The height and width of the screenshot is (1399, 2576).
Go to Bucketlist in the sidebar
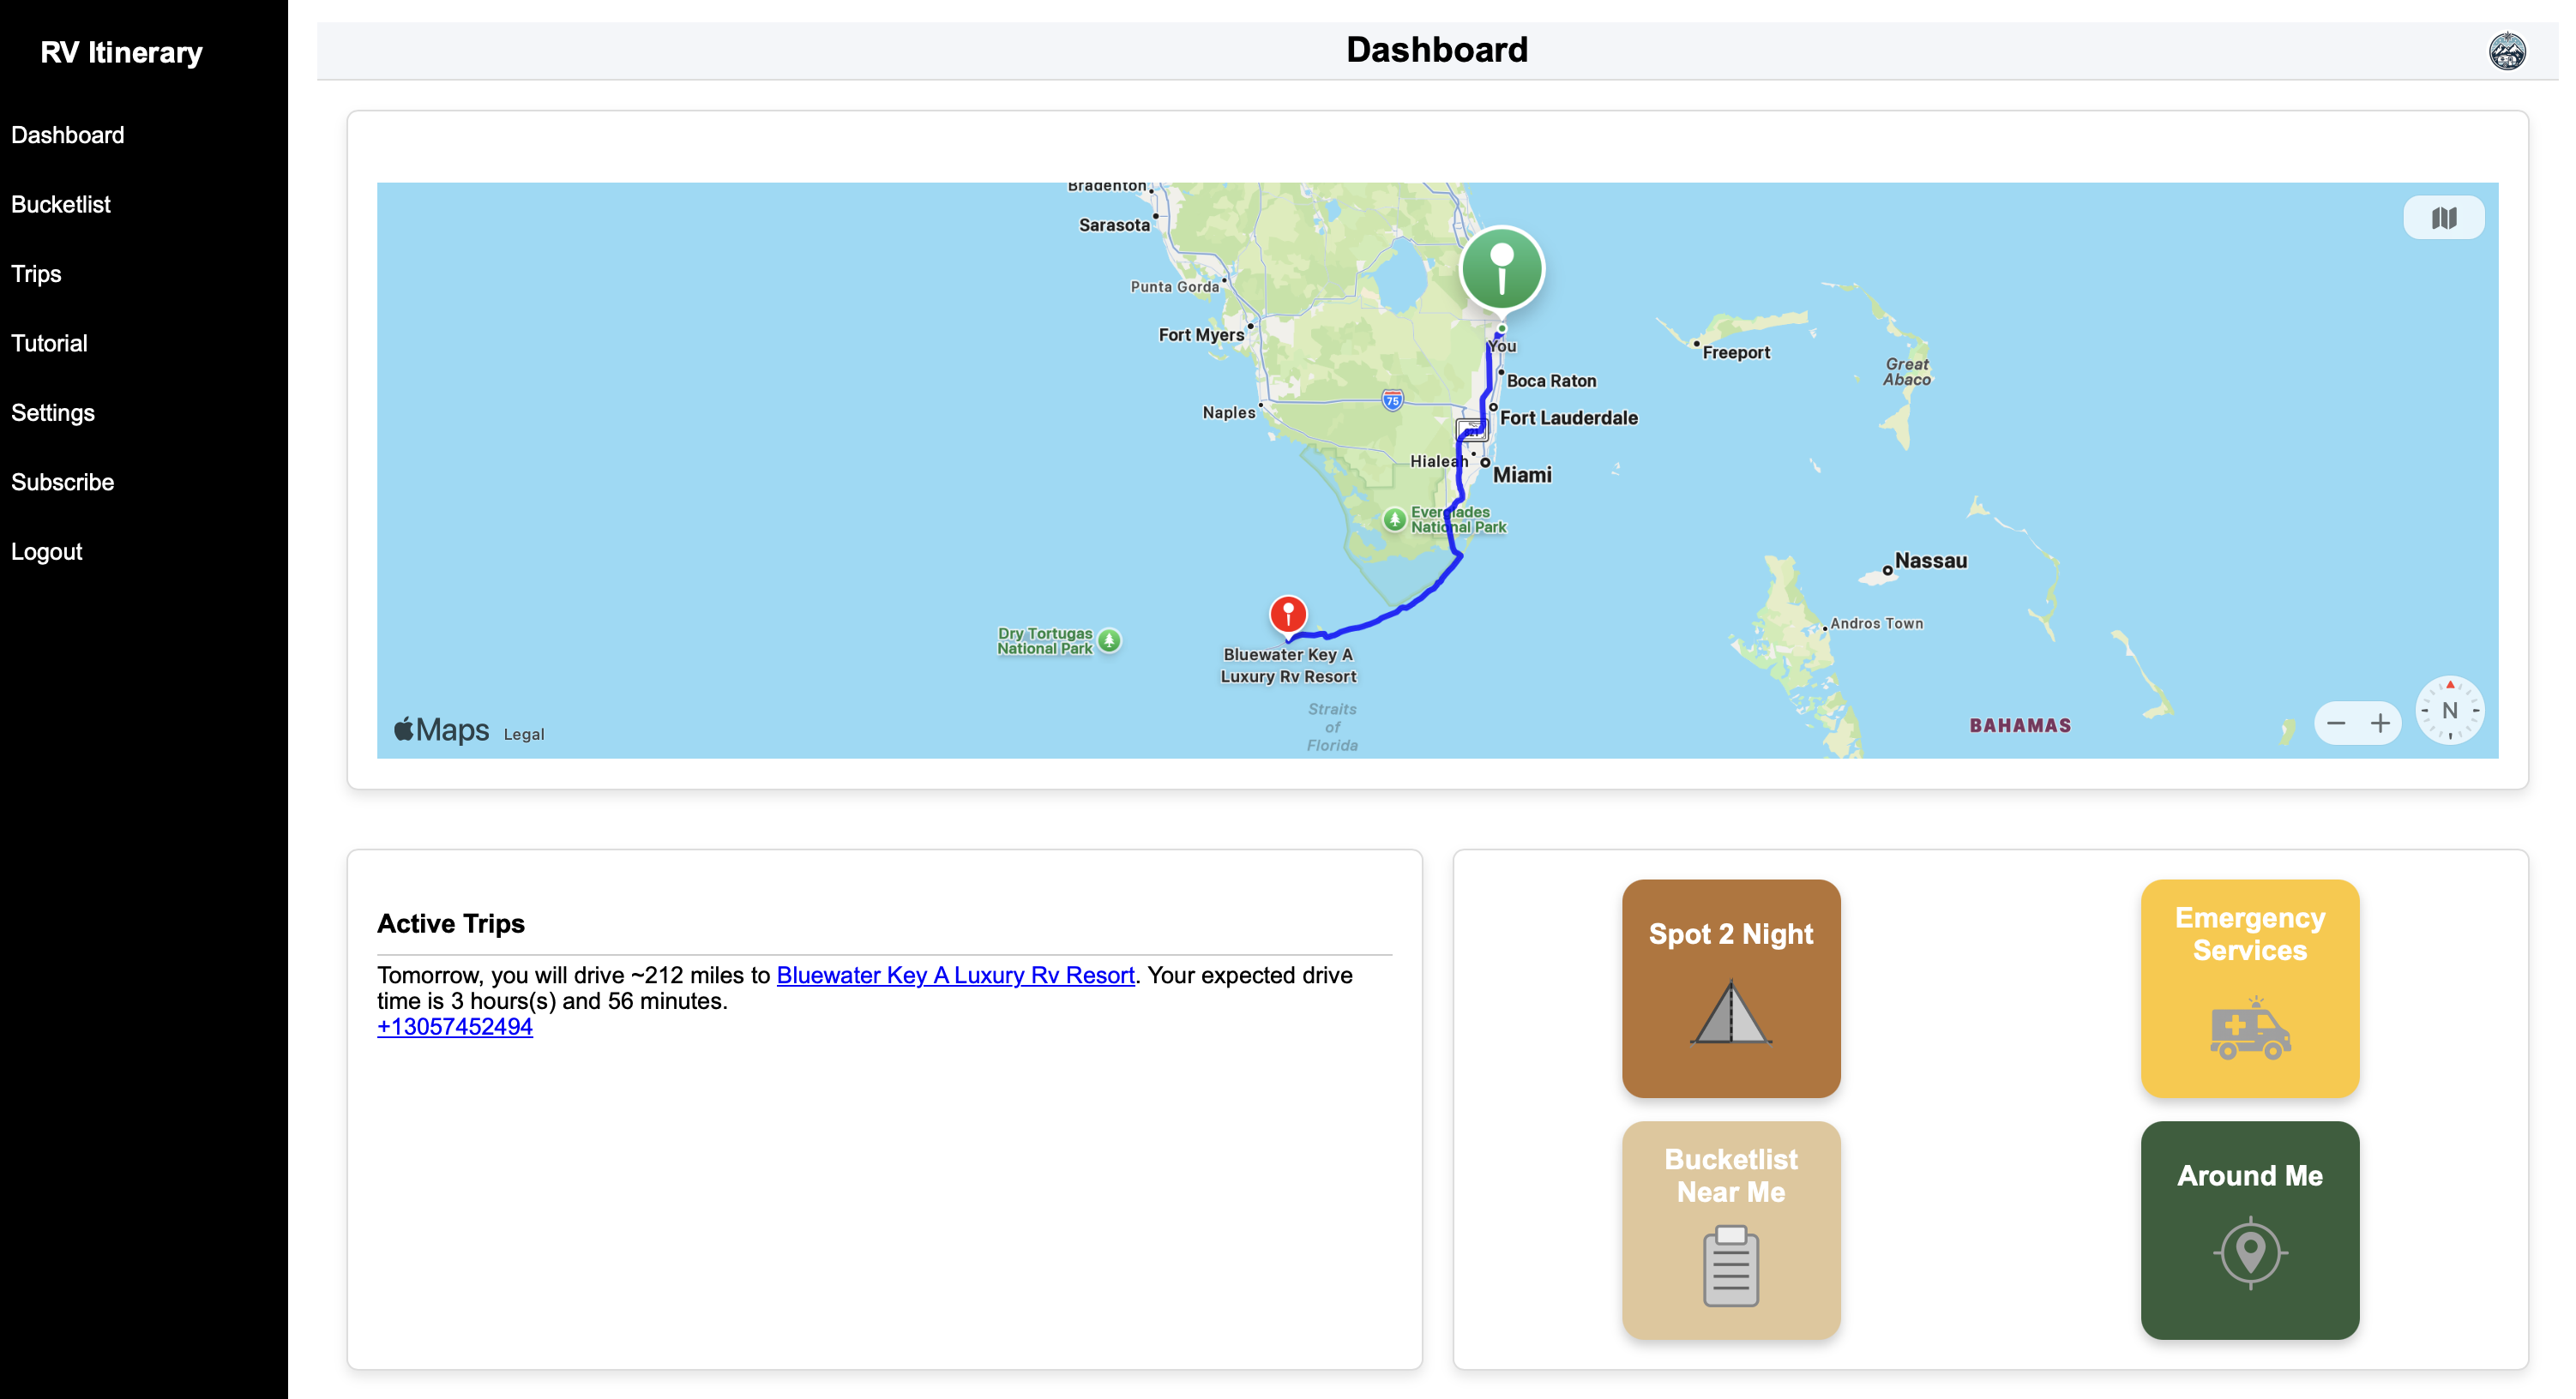(61, 205)
